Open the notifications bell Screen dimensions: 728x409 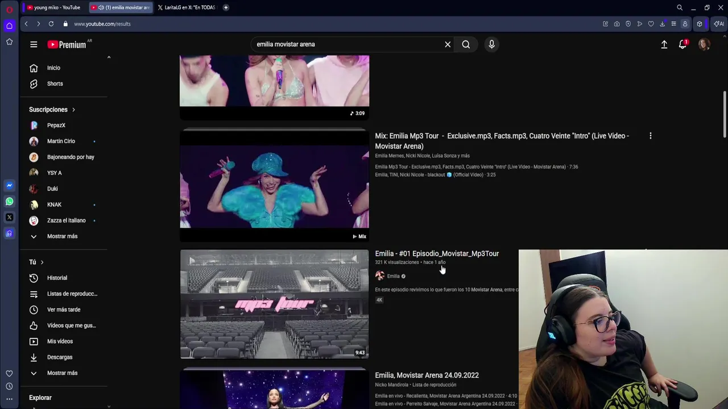click(683, 44)
